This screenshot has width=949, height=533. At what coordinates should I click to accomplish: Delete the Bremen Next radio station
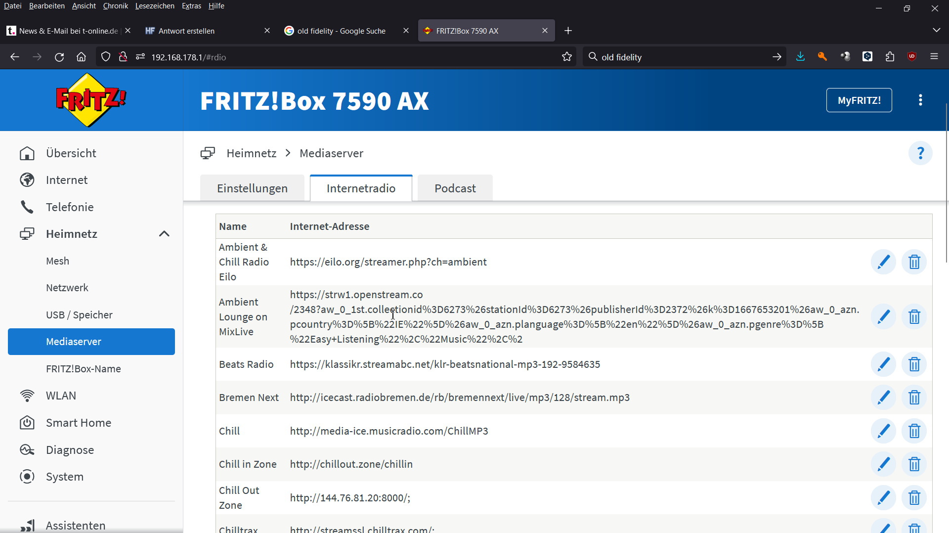click(x=914, y=398)
